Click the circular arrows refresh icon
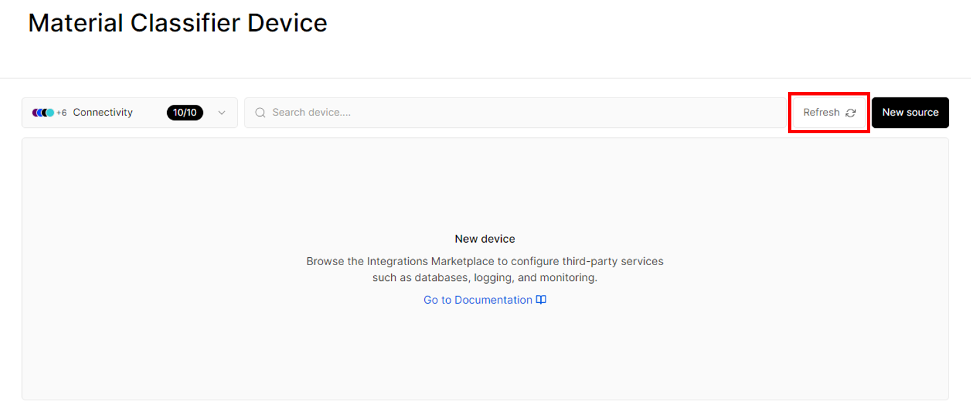 (x=850, y=113)
